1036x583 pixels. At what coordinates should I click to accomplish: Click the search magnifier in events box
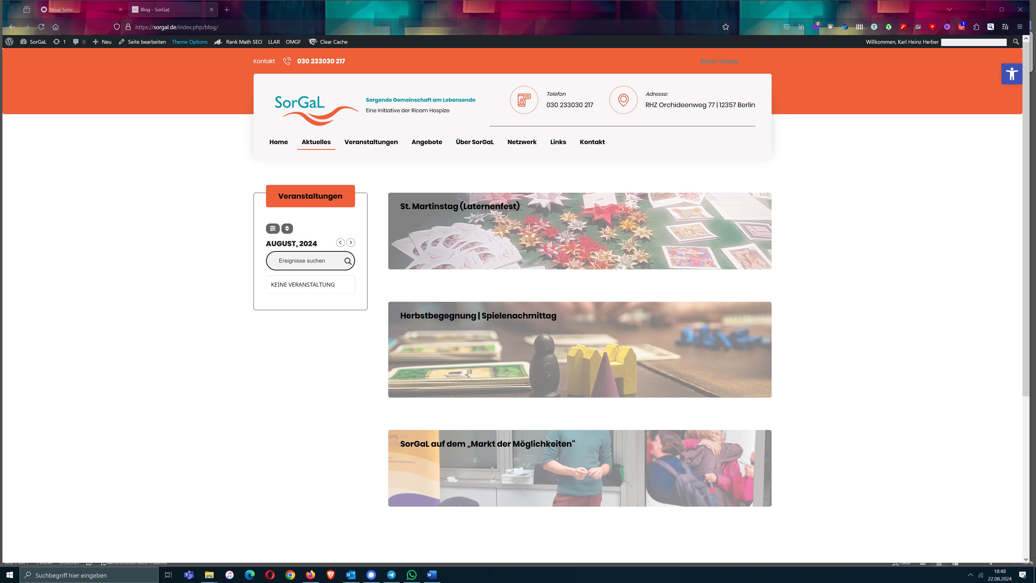348,261
